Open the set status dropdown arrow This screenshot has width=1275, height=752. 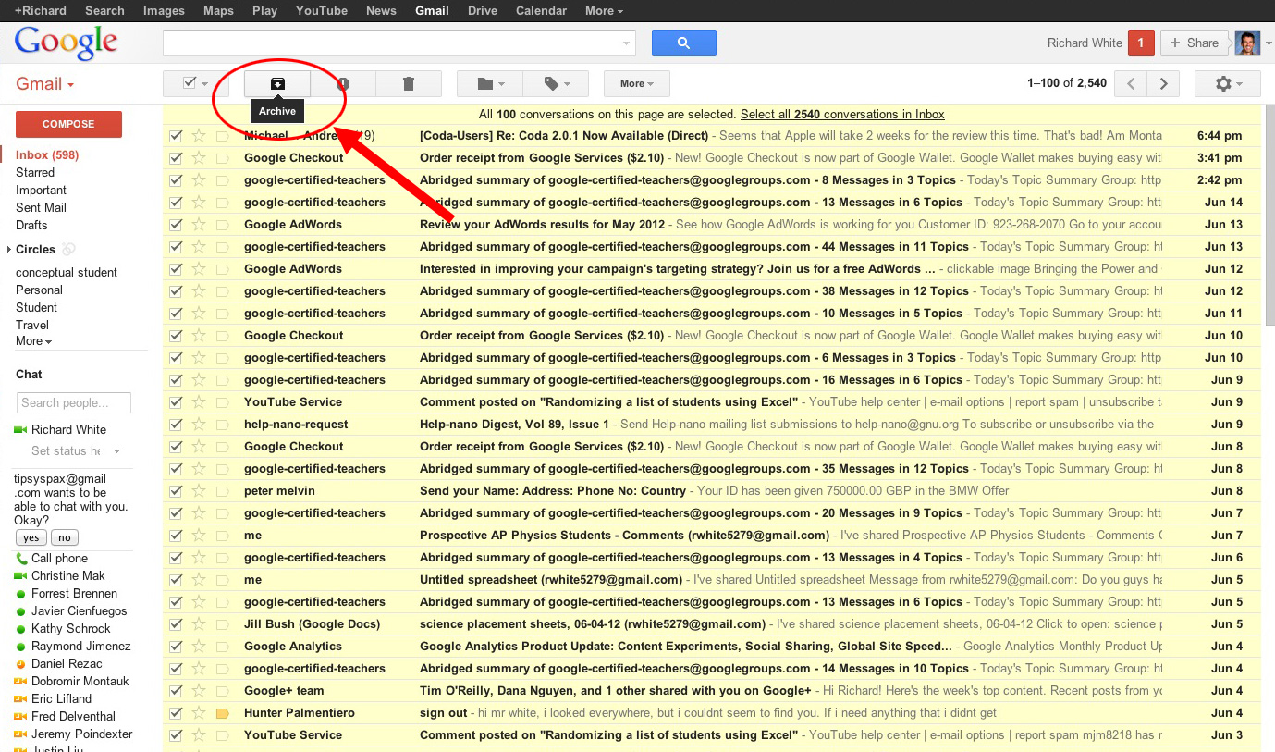pyautogui.click(x=116, y=451)
